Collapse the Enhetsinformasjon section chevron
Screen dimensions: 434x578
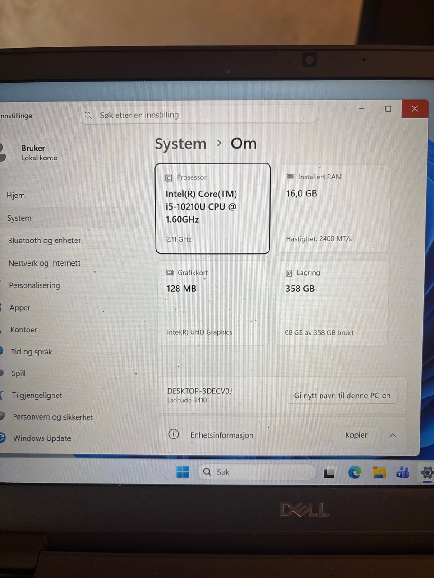[392, 435]
